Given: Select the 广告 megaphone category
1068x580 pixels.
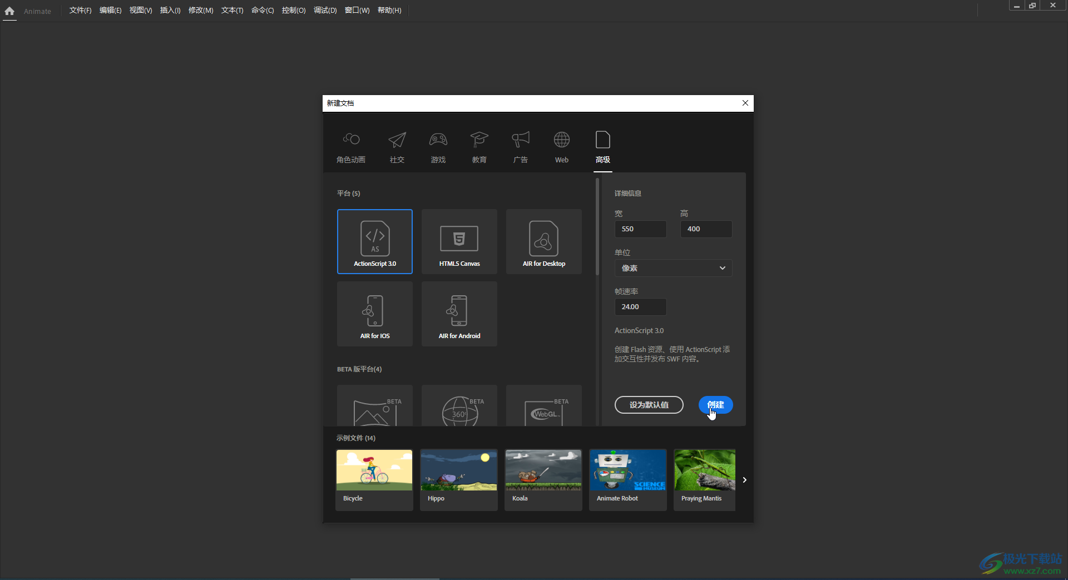Looking at the screenshot, I should point(521,147).
